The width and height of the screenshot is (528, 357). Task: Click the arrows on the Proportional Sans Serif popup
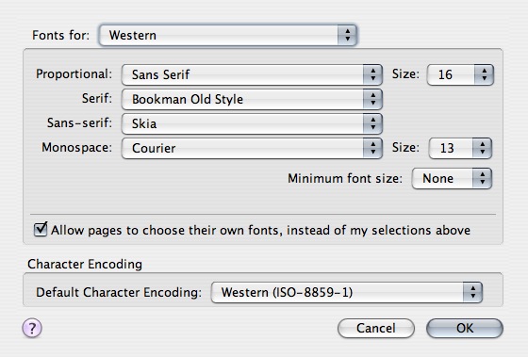pyautogui.click(x=372, y=74)
